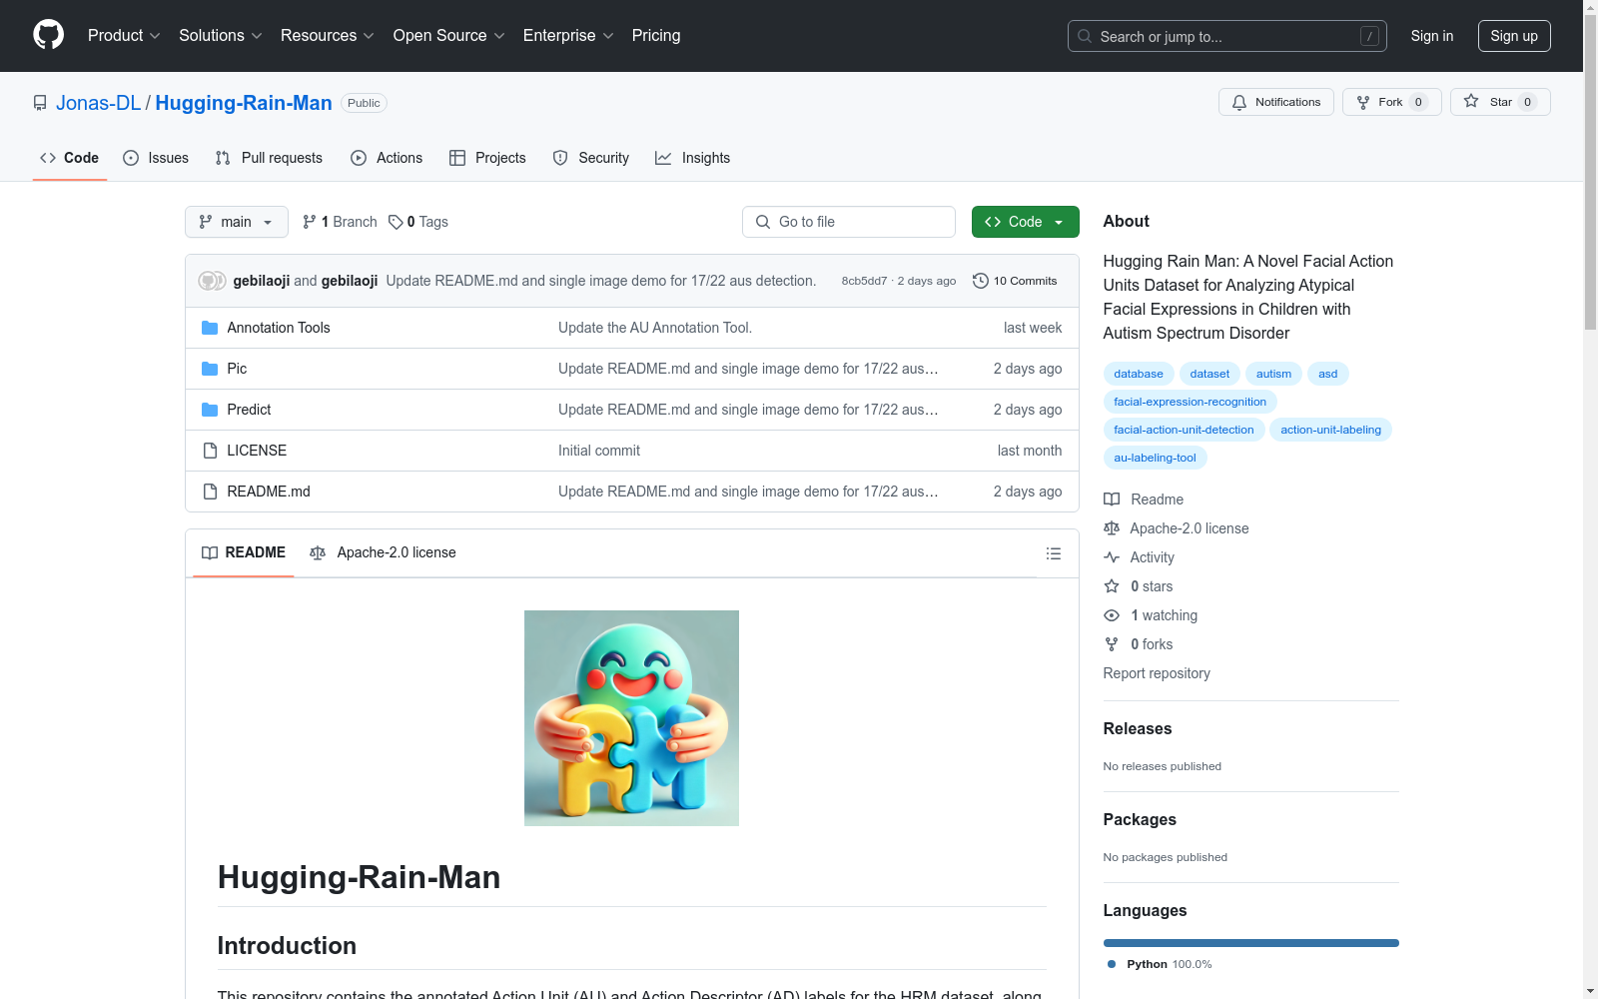Switch to the Security tab

[591, 158]
